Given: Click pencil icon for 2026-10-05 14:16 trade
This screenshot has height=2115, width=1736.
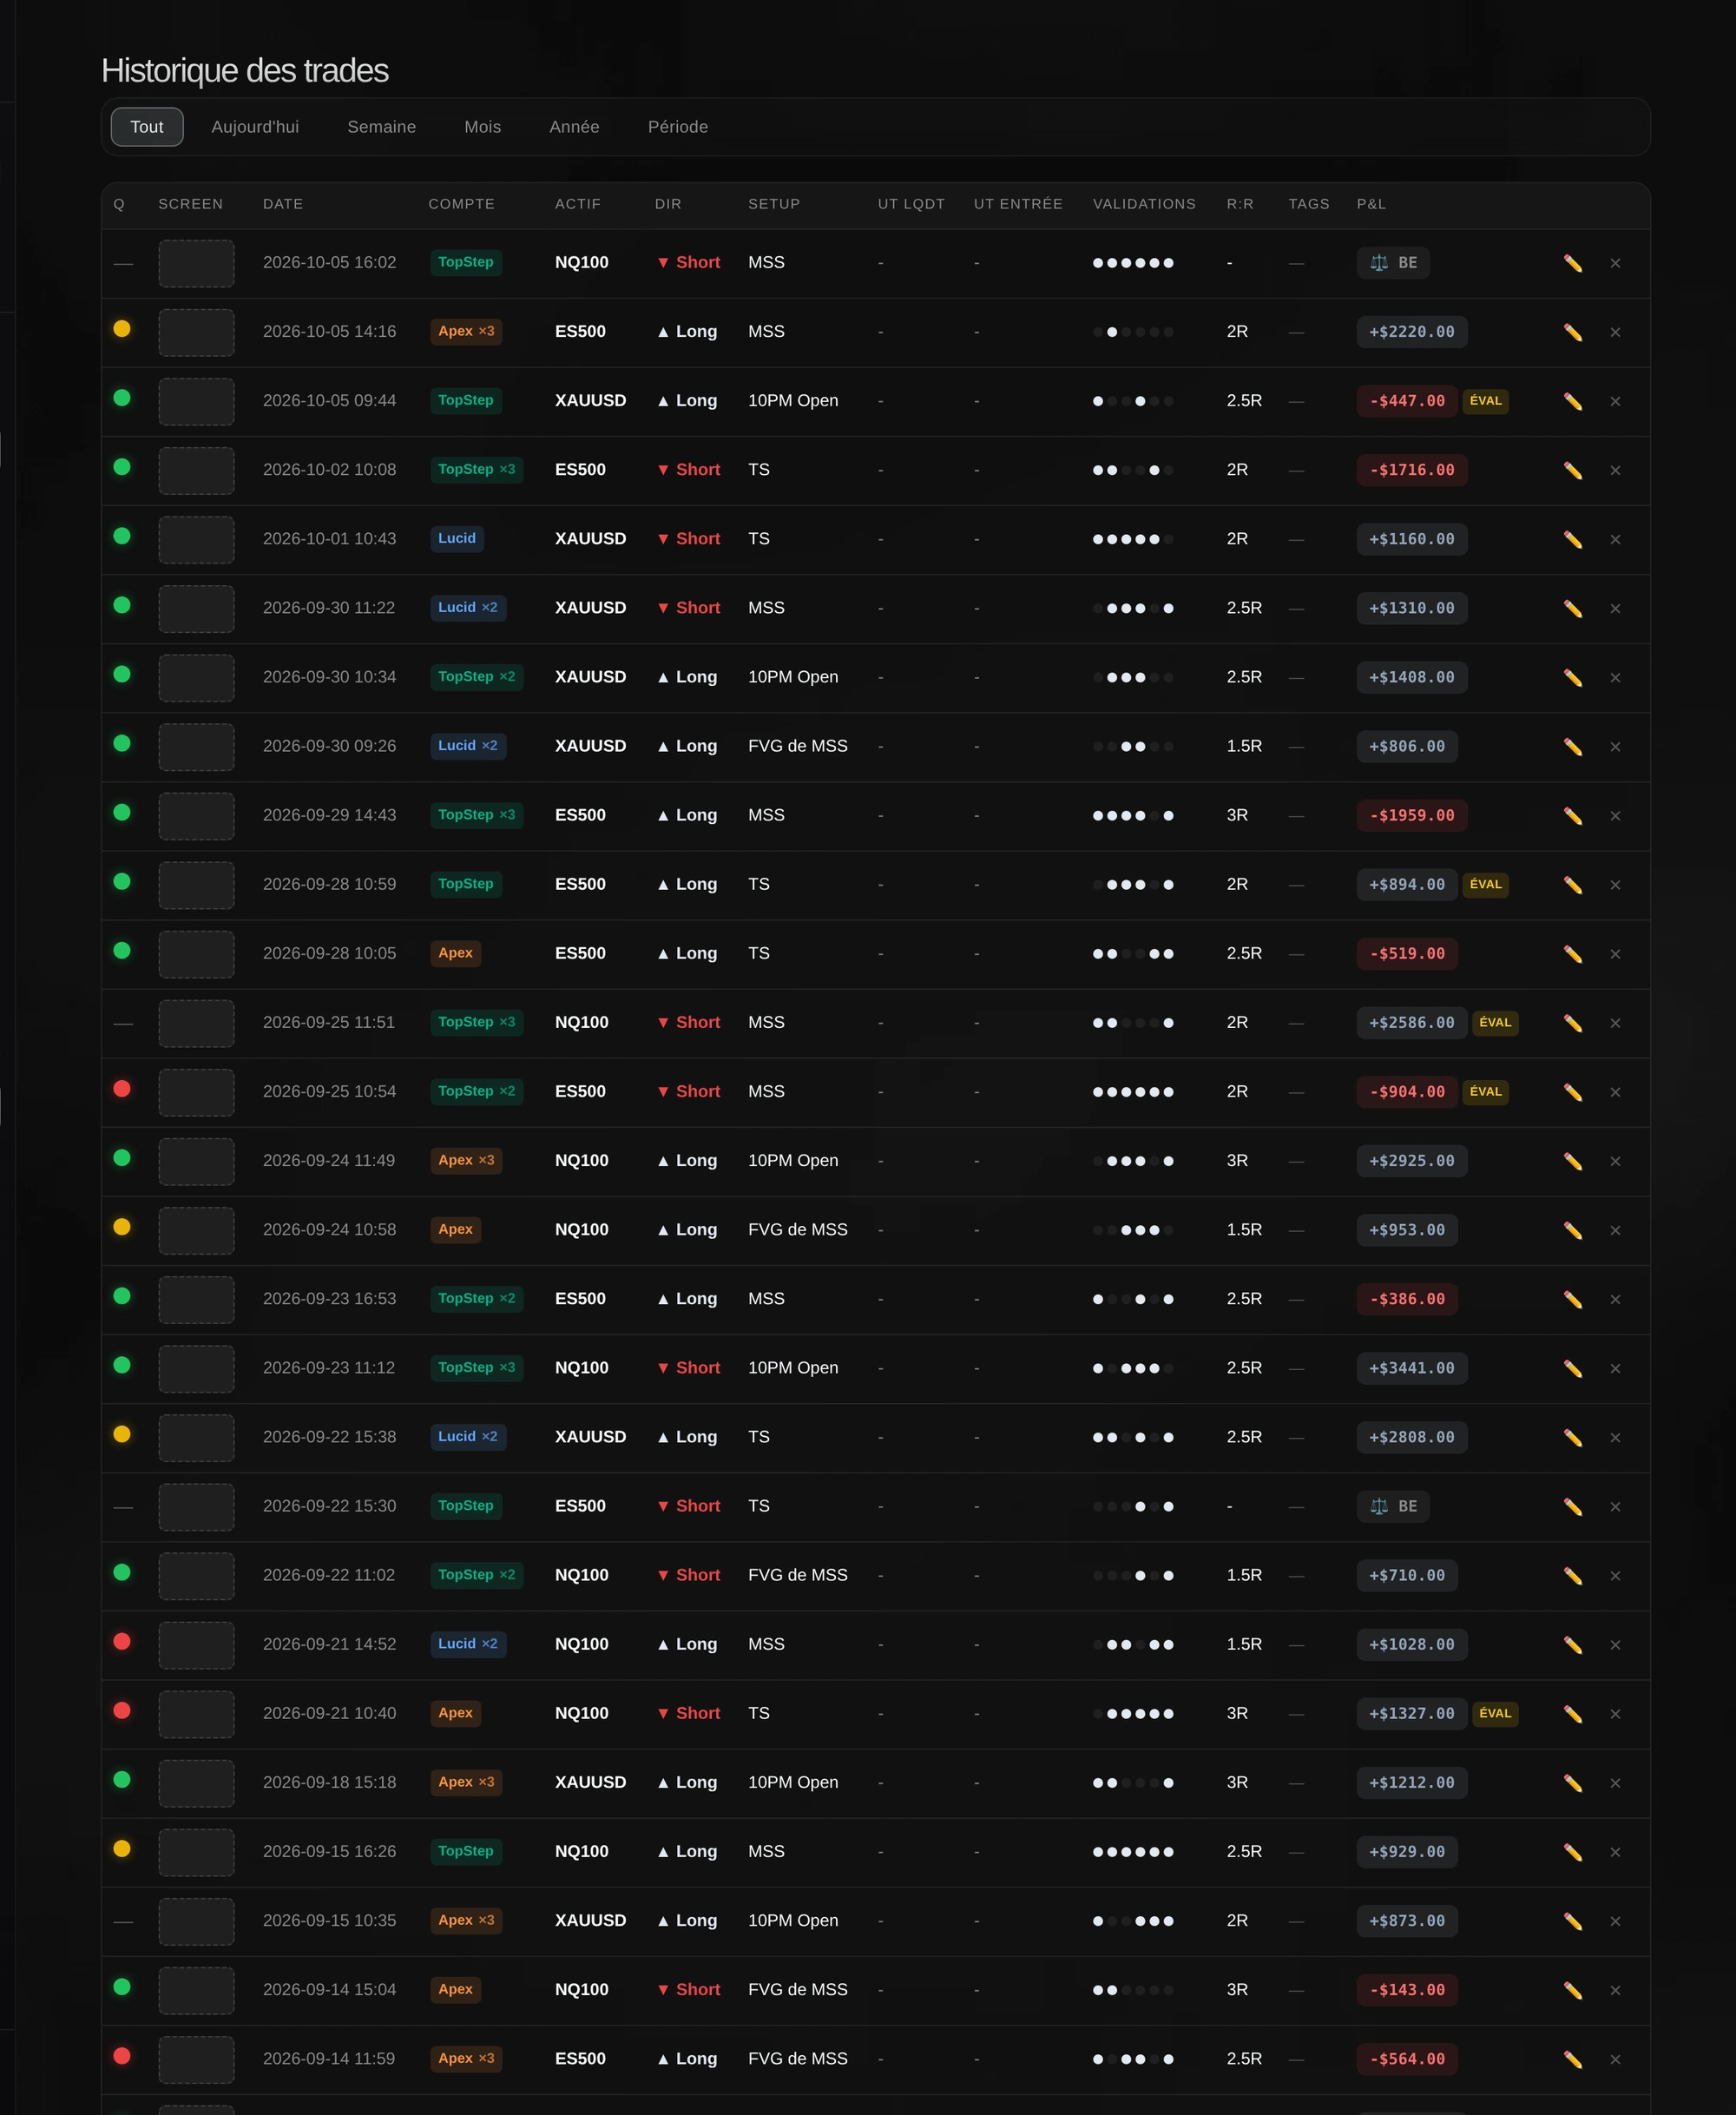Looking at the screenshot, I should (1572, 332).
